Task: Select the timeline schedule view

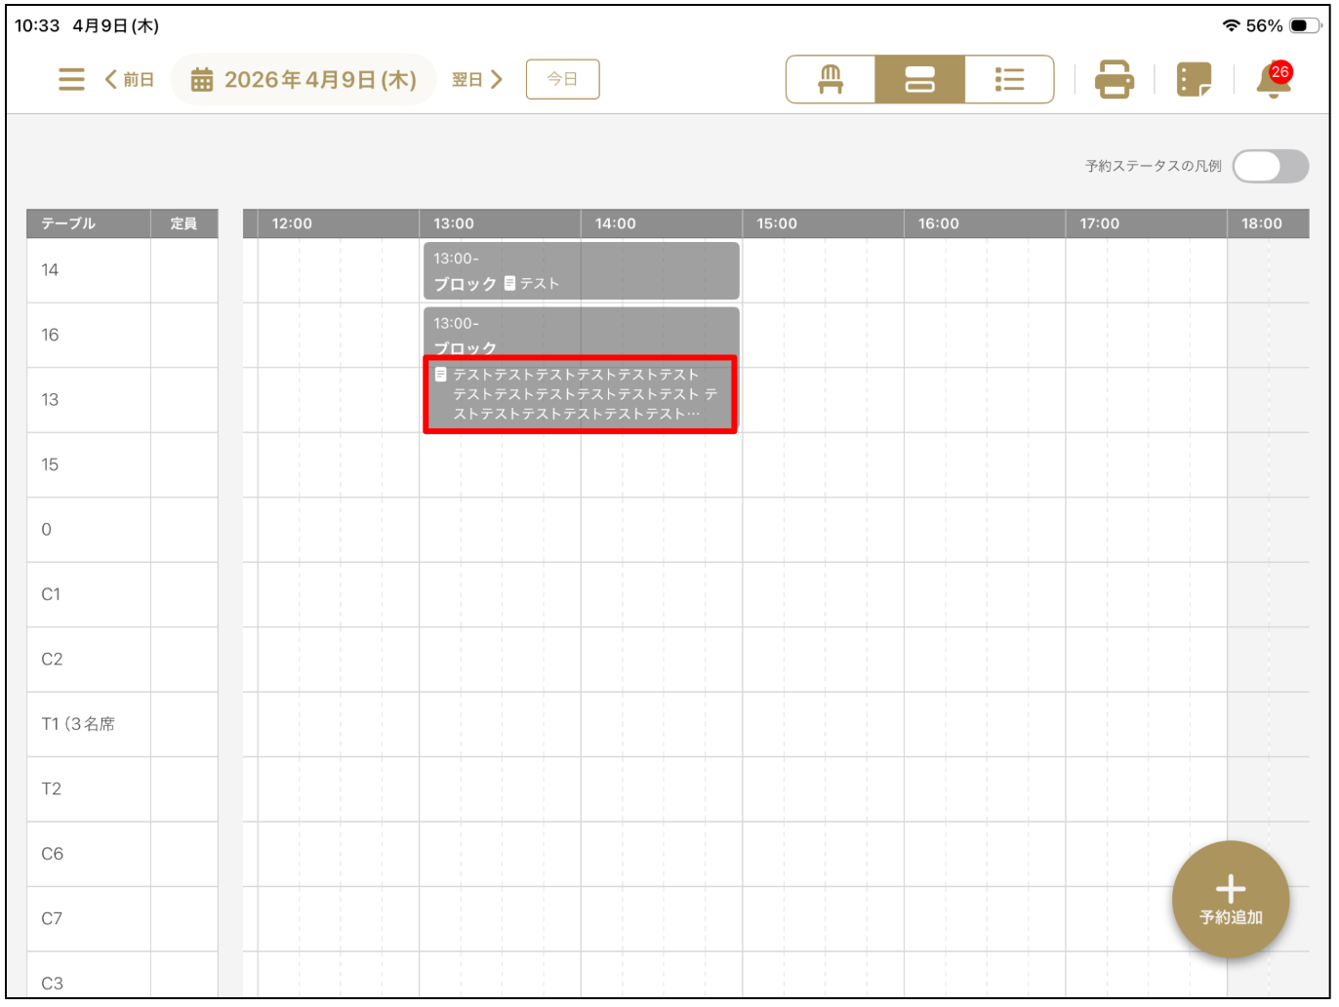Action: (919, 79)
